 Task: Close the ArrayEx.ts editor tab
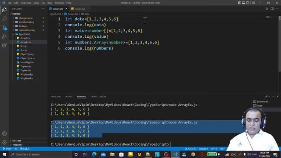tap(66, 9)
